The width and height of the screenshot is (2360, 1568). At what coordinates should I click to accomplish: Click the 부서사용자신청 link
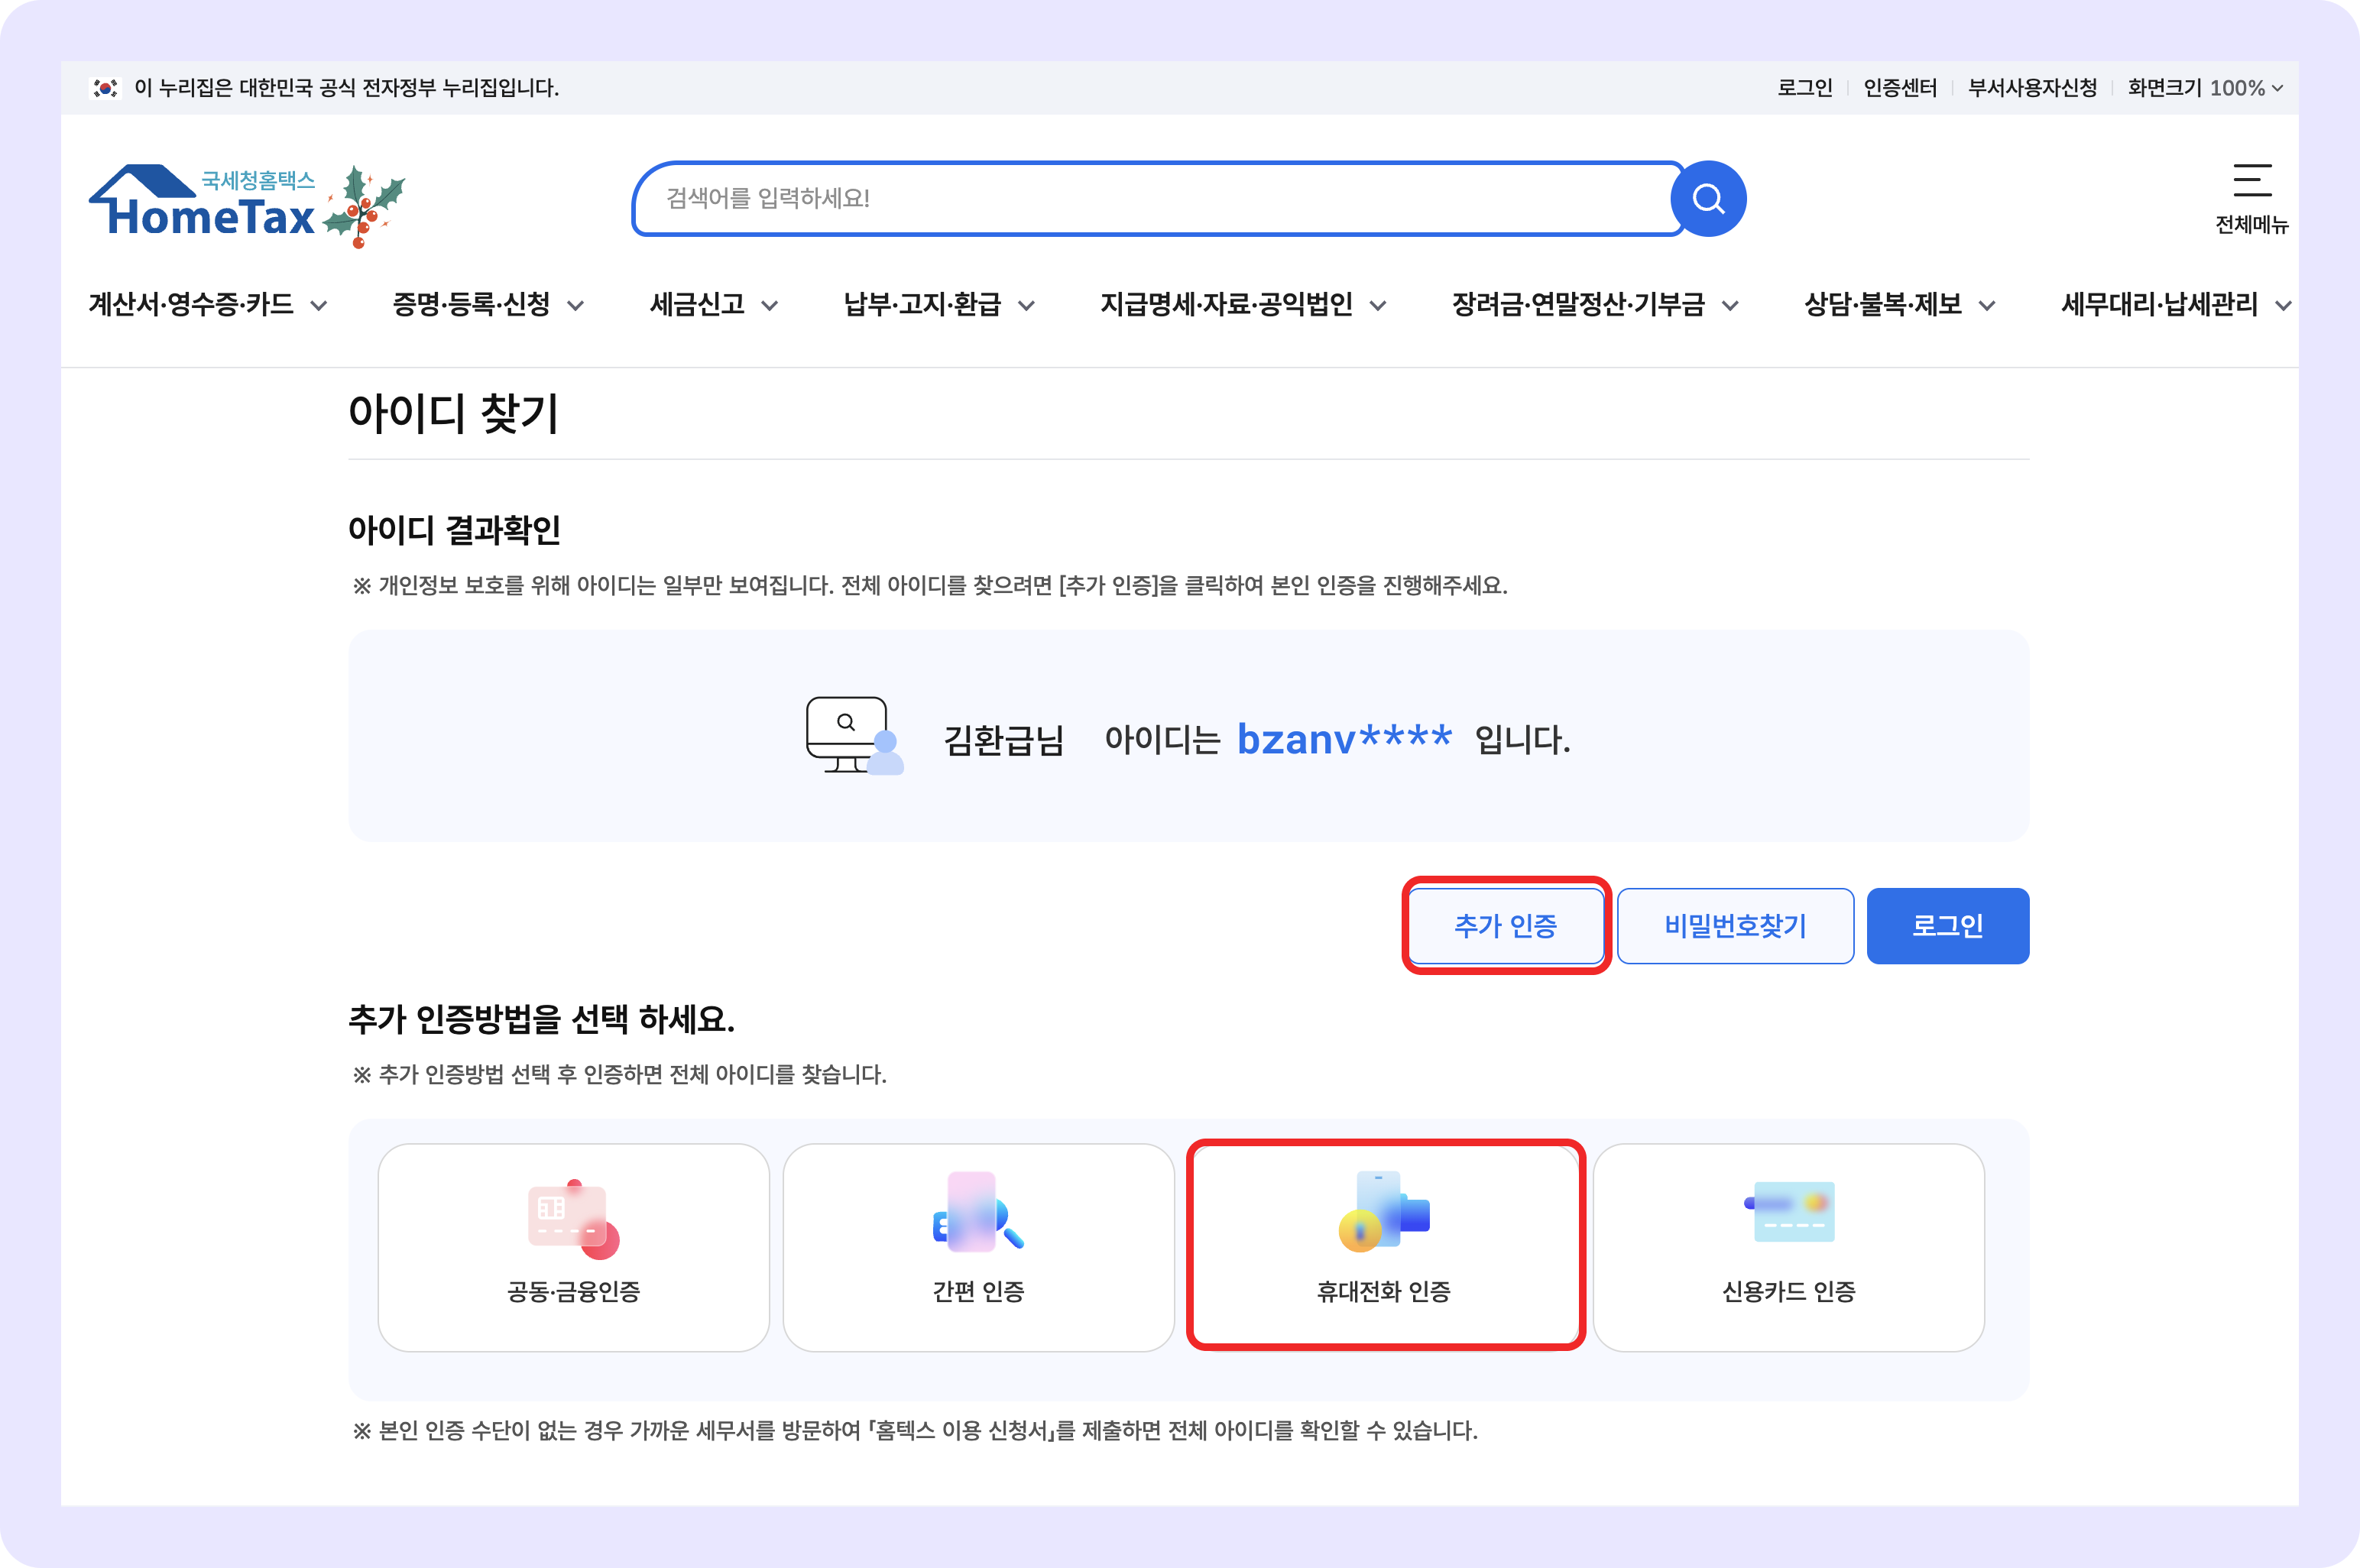(2032, 88)
